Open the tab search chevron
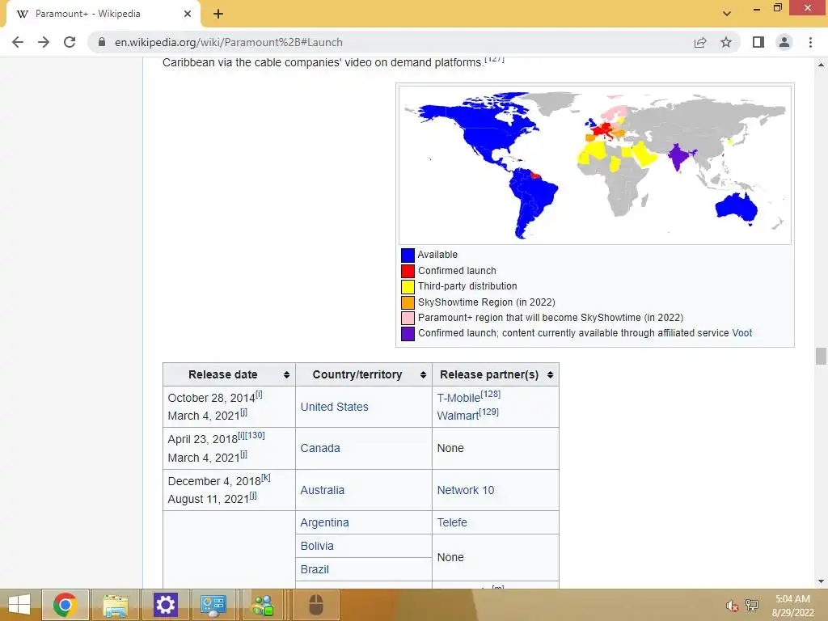828x621 pixels. point(727,14)
